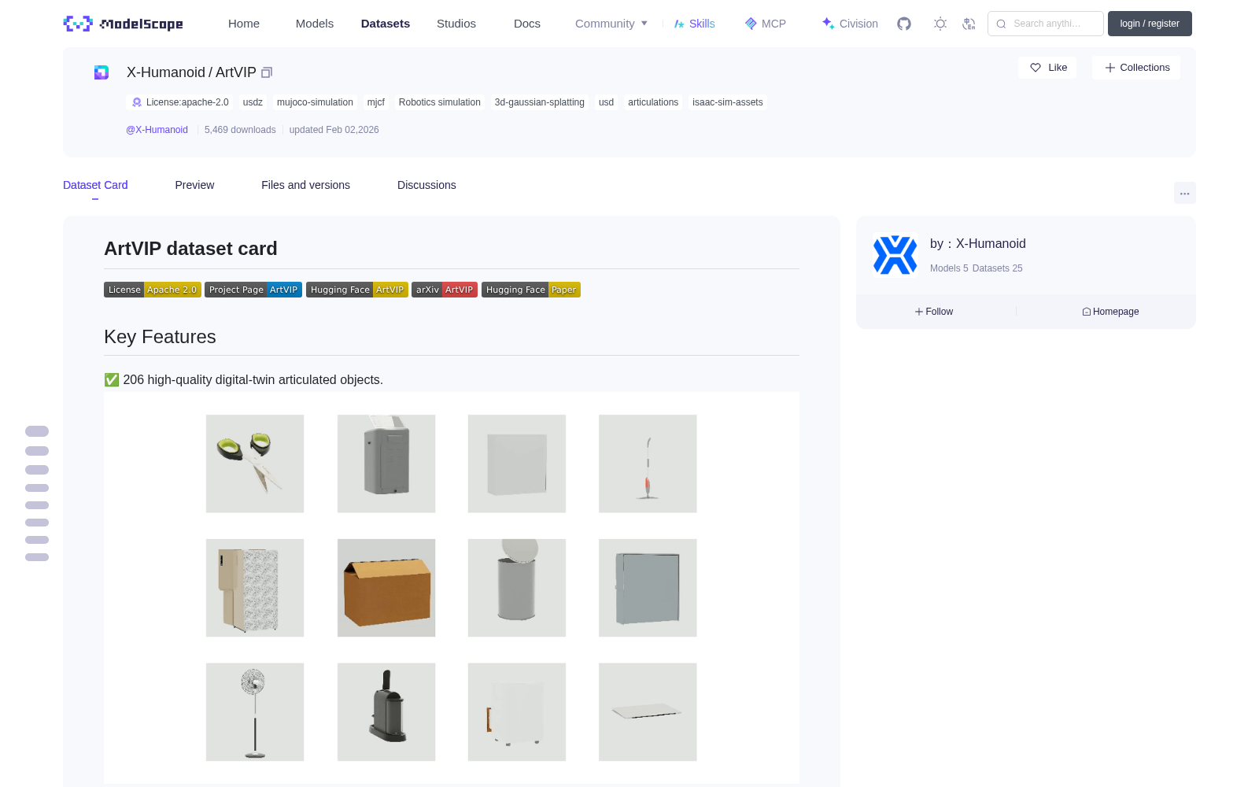The width and height of the screenshot is (1259, 787).
Task: Follow the X-Humanoid organization
Action: [934, 312]
